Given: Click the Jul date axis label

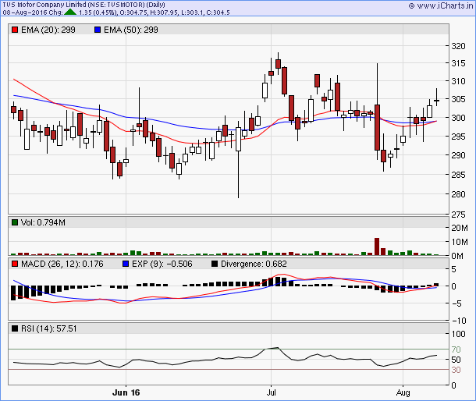Looking at the screenshot, I should tap(271, 392).
